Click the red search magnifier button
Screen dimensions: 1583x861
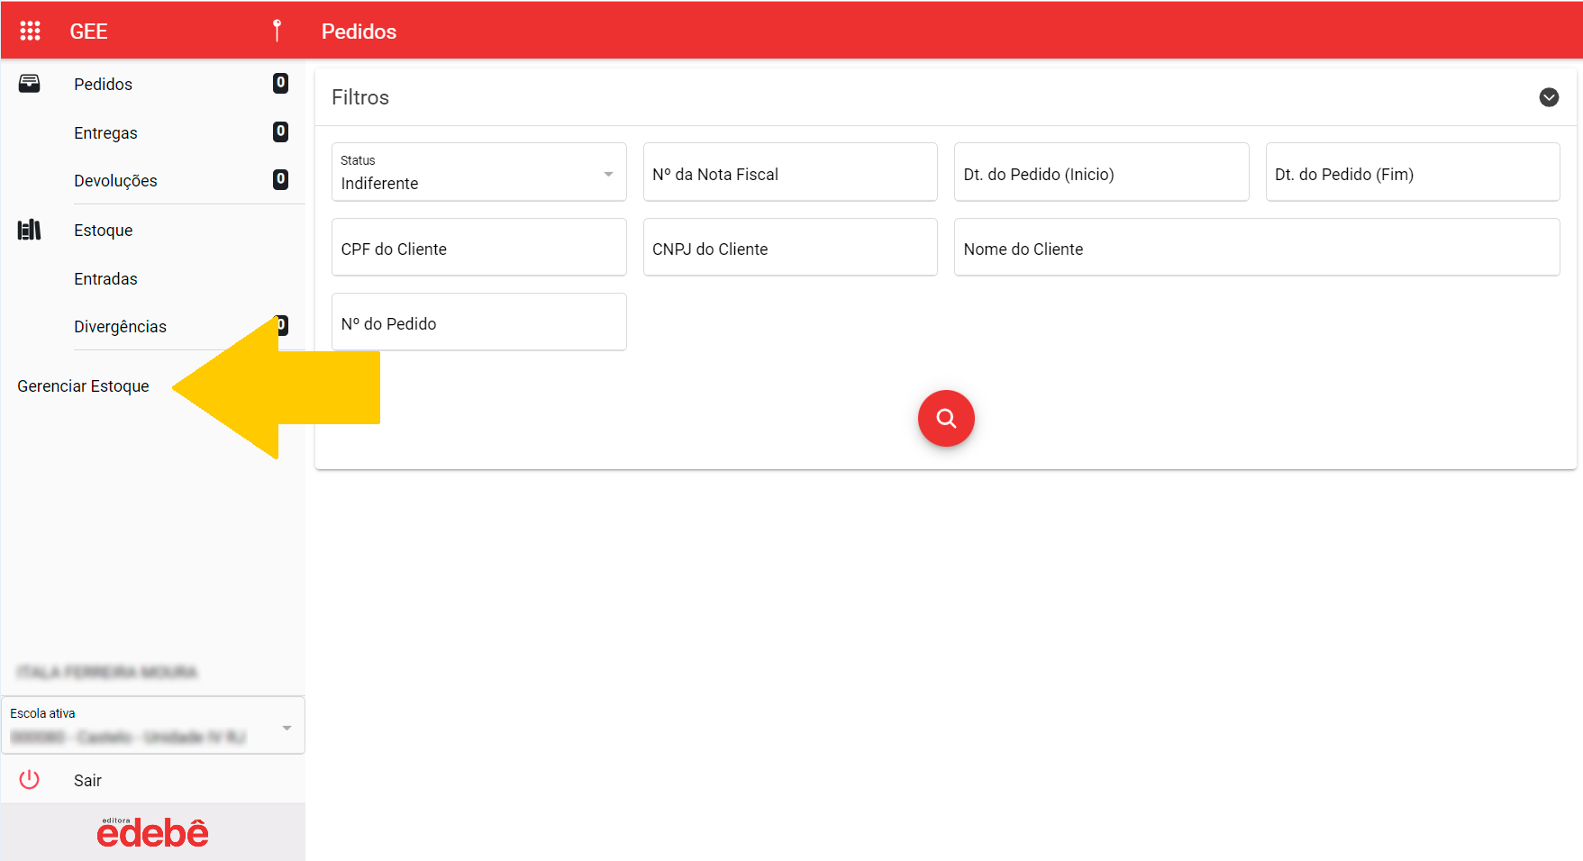tap(946, 418)
